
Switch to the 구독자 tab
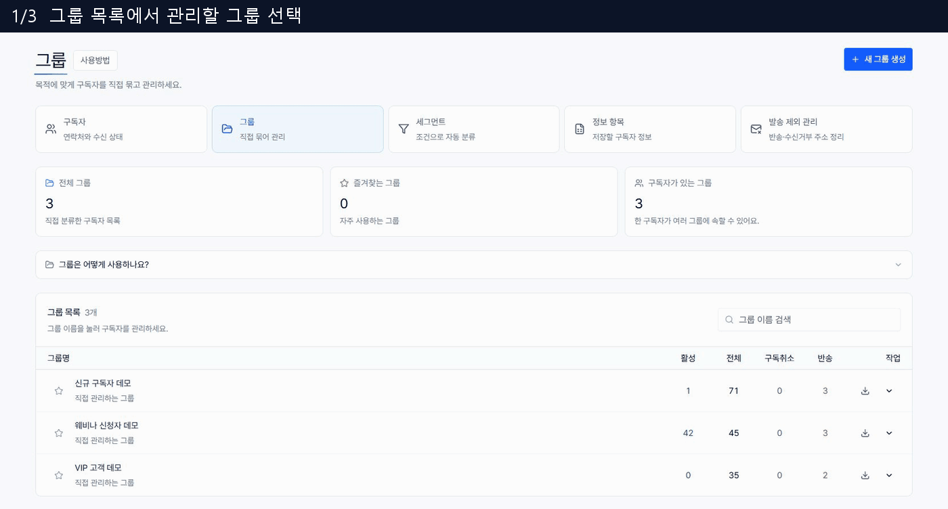point(121,129)
